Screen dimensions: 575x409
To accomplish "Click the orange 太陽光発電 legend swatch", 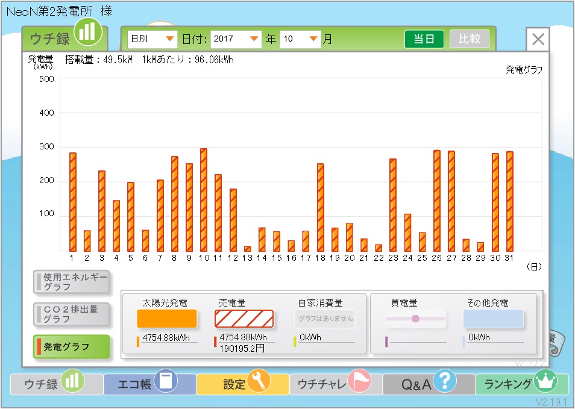I will click(167, 319).
